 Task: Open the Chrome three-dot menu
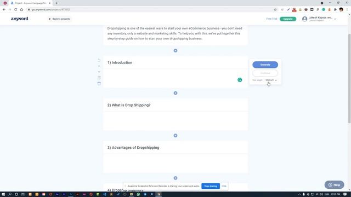(347, 10)
